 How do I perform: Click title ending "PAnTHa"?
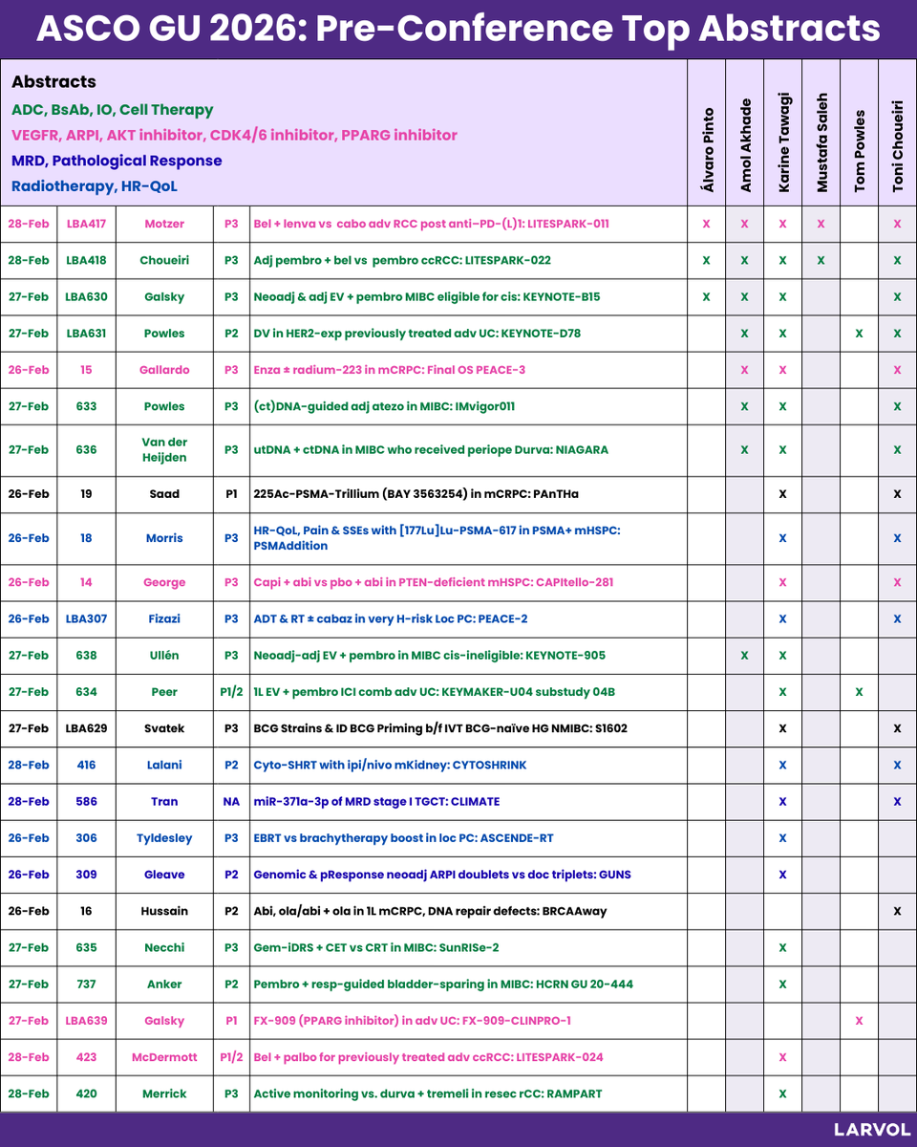(x=416, y=494)
